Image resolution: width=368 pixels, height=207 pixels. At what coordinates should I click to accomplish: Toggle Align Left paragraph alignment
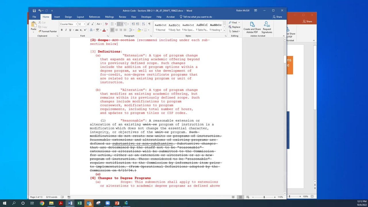point(112,30)
